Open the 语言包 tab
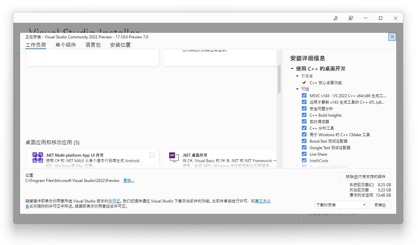This screenshot has height=245, width=418. (93, 45)
